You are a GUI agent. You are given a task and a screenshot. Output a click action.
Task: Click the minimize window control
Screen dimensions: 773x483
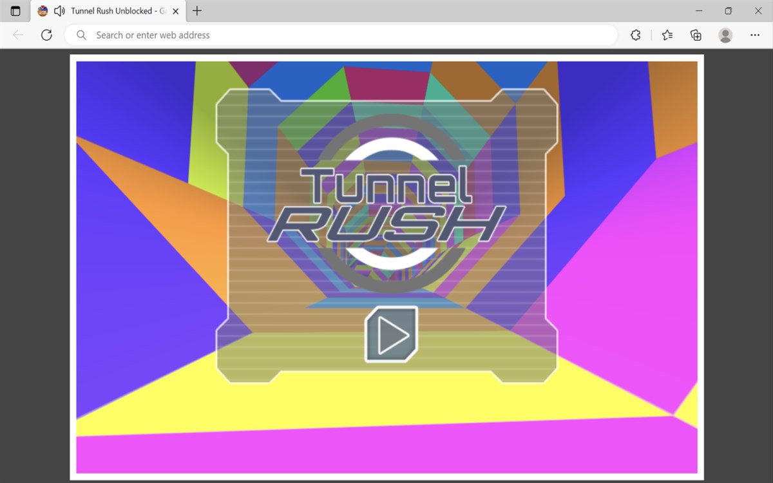pos(698,10)
